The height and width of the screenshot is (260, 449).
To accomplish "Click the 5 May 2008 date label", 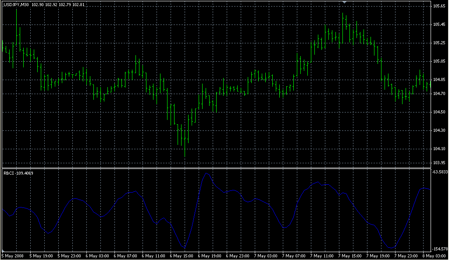I will (x=14, y=256).
